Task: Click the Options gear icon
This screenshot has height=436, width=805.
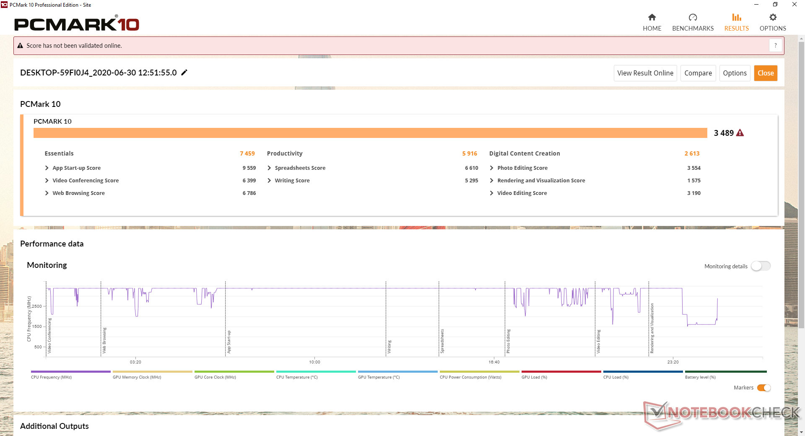Action: (x=773, y=17)
